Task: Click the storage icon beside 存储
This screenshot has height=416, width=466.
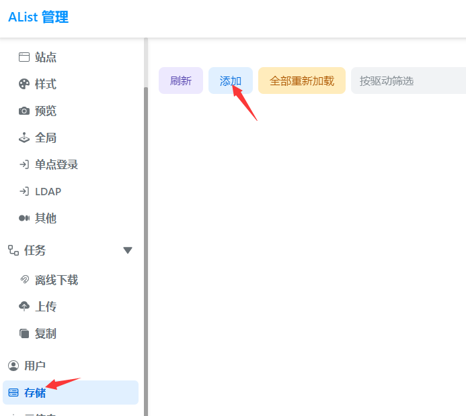Action: coord(13,393)
